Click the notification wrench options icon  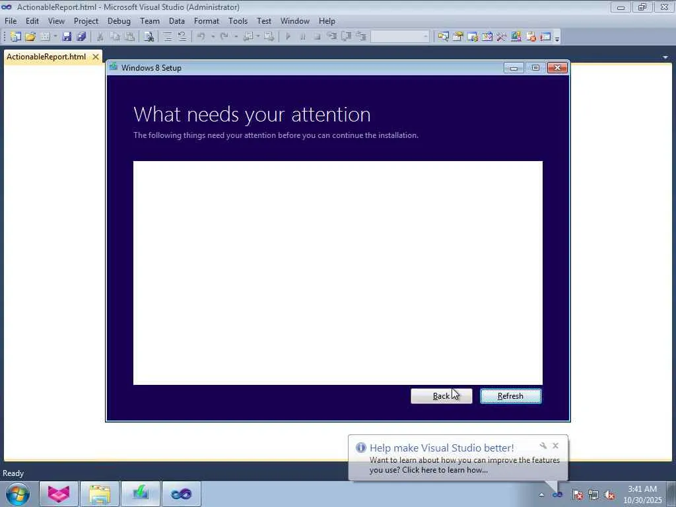[543, 446]
